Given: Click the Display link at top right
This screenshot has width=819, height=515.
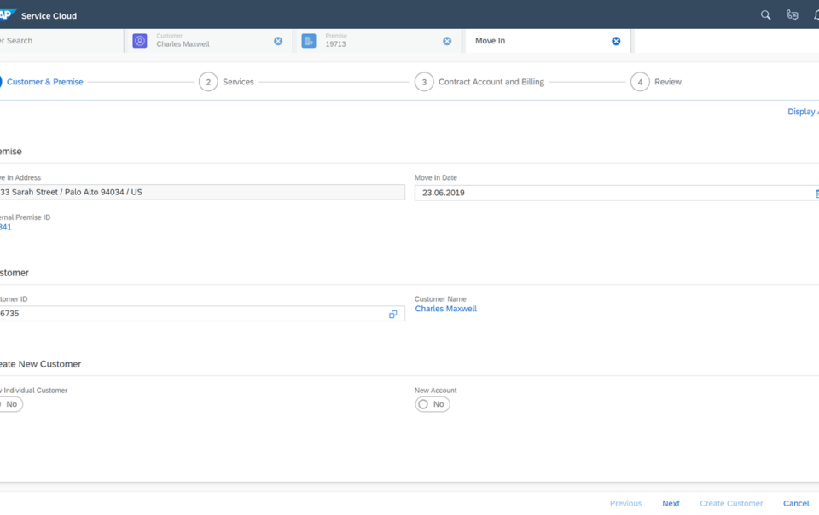Looking at the screenshot, I should coord(803,112).
